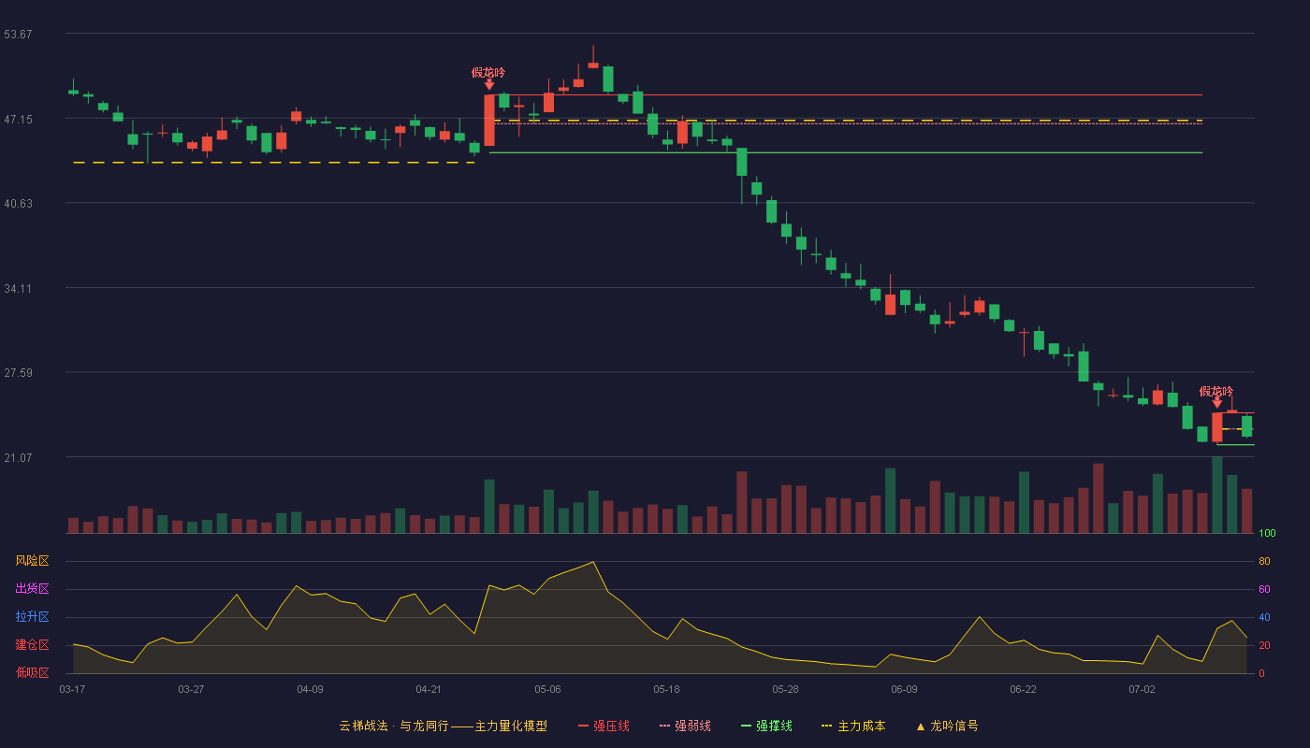
Task: Click the highest red candle near 05-06
Action: [x=593, y=65]
